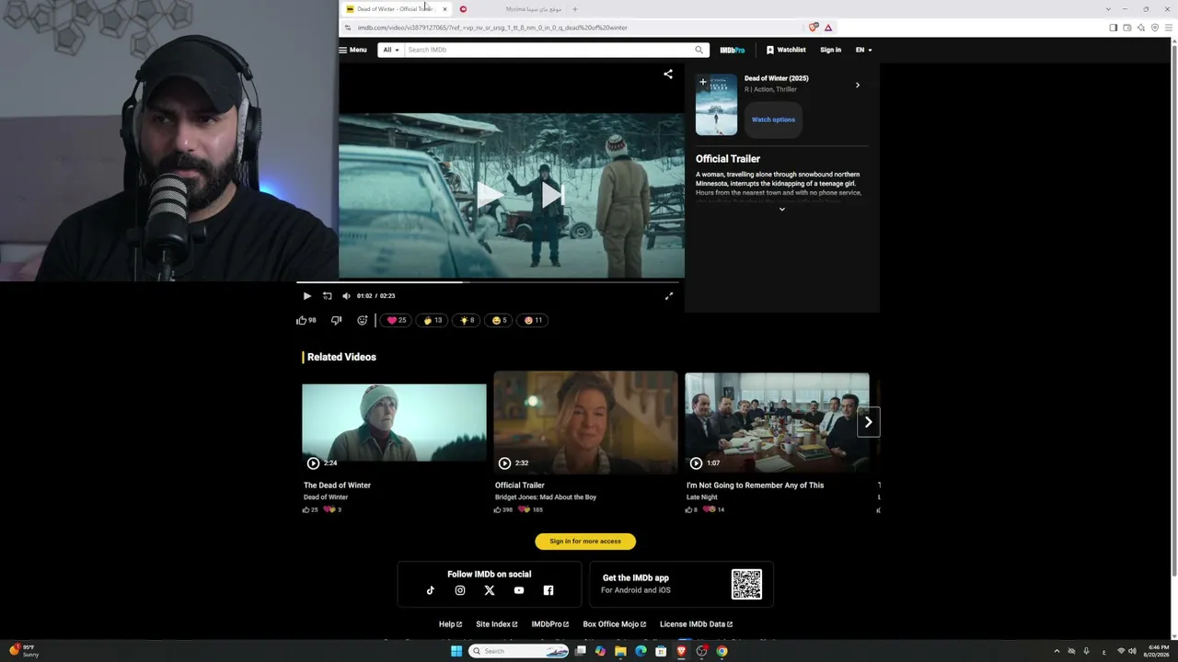Viewport: 1178px width, 662px height.
Task: Mute the trailer volume
Action: tap(346, 296)
